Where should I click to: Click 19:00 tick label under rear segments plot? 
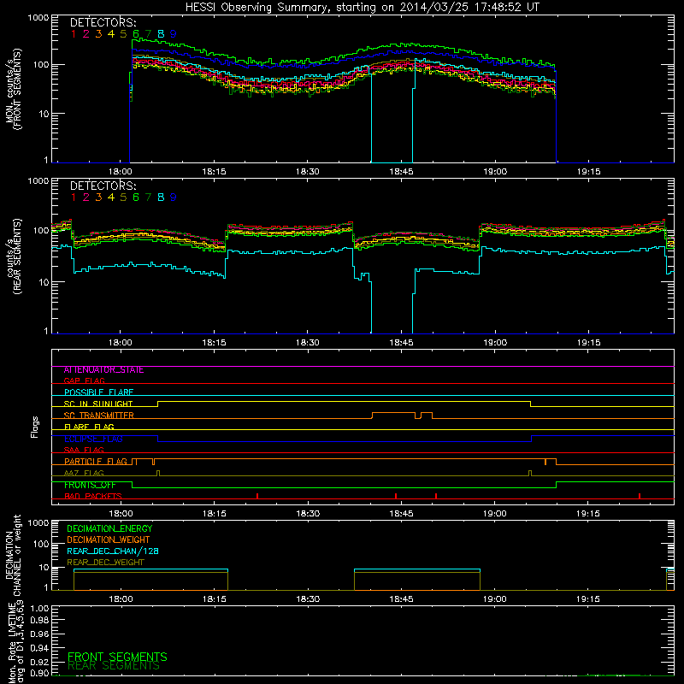[x=495, y=343]
